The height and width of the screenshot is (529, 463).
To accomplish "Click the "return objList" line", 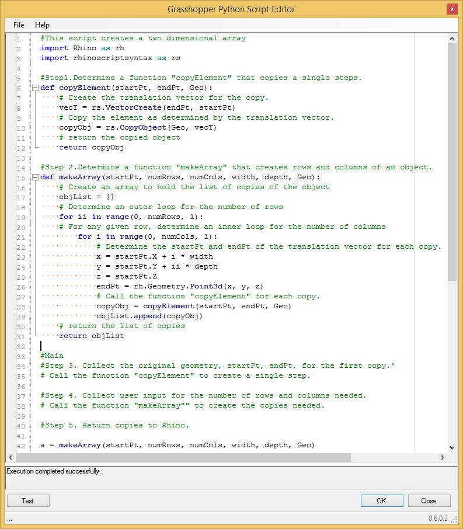I will pos(92,336).
